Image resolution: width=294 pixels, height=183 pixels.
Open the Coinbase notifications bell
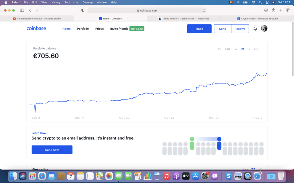[x=255, y=29]
